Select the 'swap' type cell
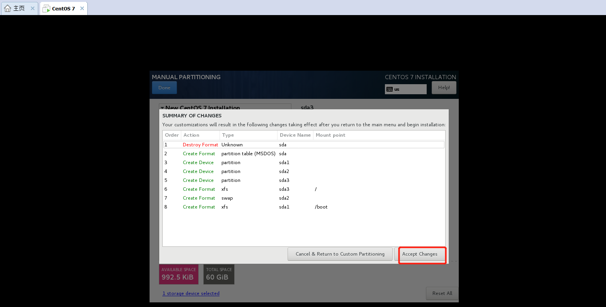Viewport: 606px width, 307px height. (227, 198)
